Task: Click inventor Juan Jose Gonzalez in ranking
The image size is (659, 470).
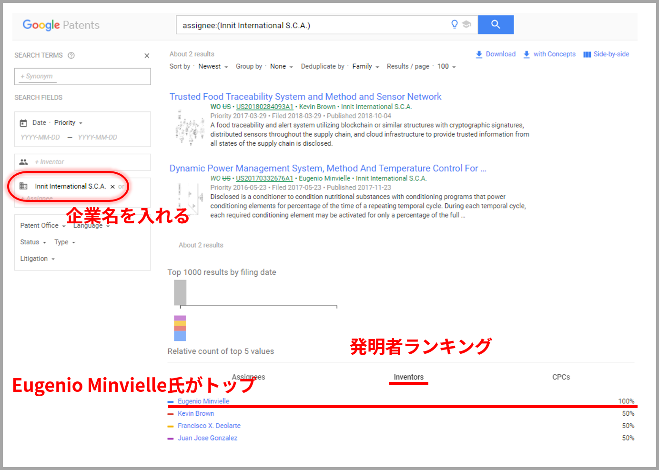Action: (x=207, y=438)
